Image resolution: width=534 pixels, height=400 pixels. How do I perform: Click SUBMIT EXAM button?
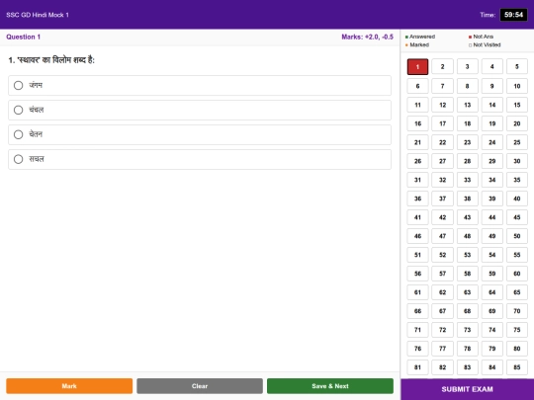pos(467,389)
